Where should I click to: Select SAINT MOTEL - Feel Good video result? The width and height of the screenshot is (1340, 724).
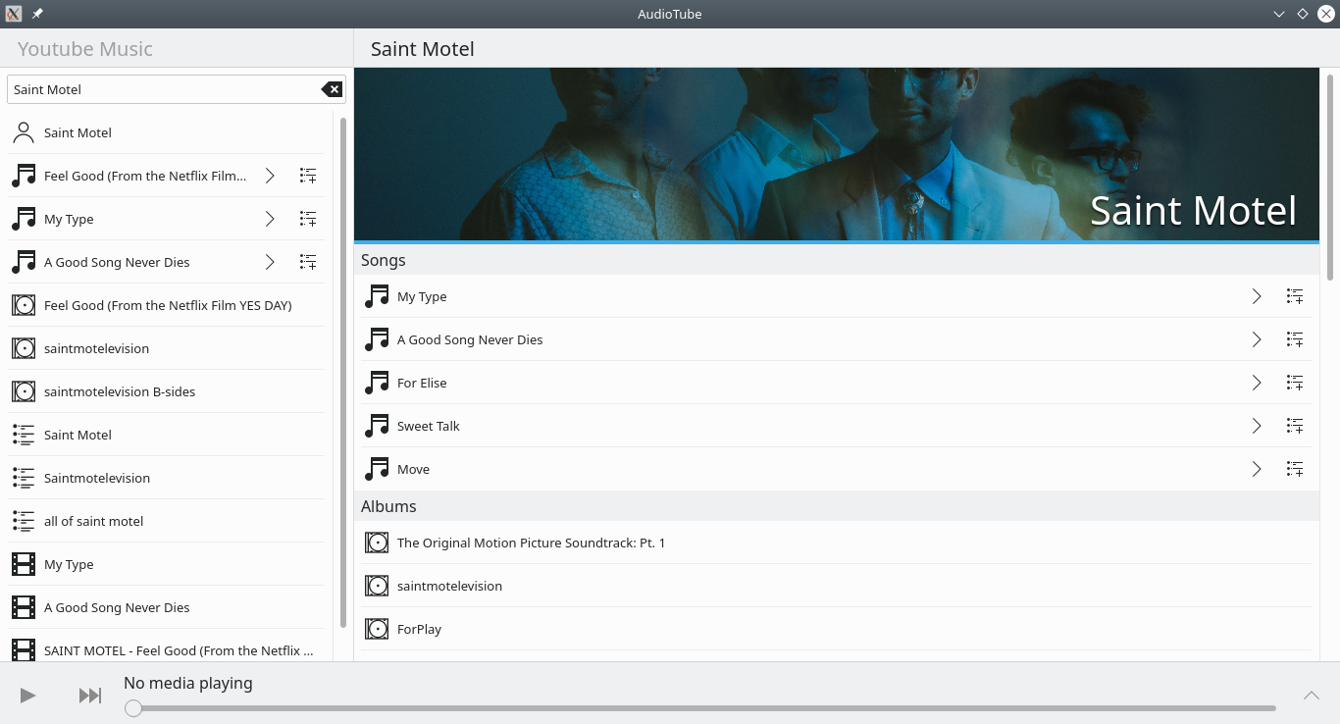click(167, 646)
